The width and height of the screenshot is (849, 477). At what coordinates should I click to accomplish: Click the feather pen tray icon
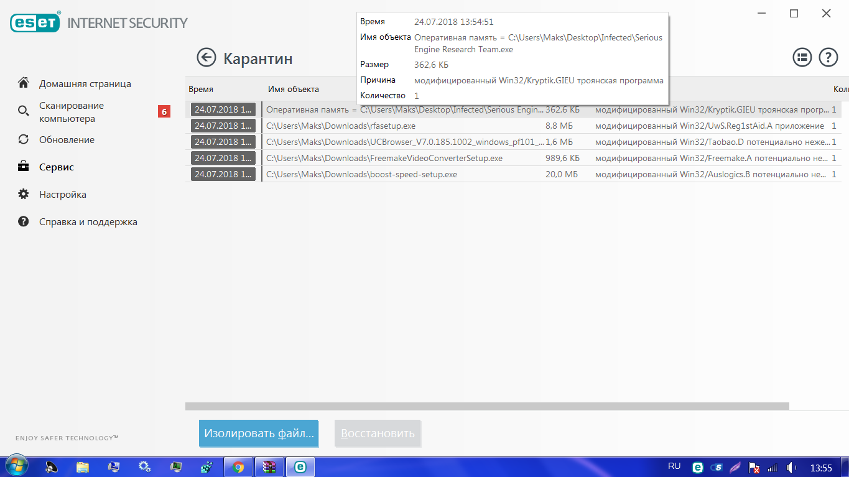coord(735,467)
